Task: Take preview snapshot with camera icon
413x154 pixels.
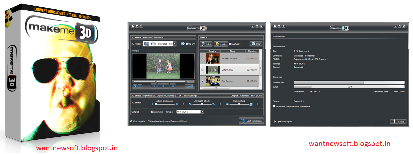Action: point(136,86)
